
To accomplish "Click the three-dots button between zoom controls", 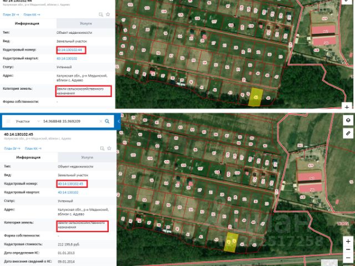I will click(348, 249).
